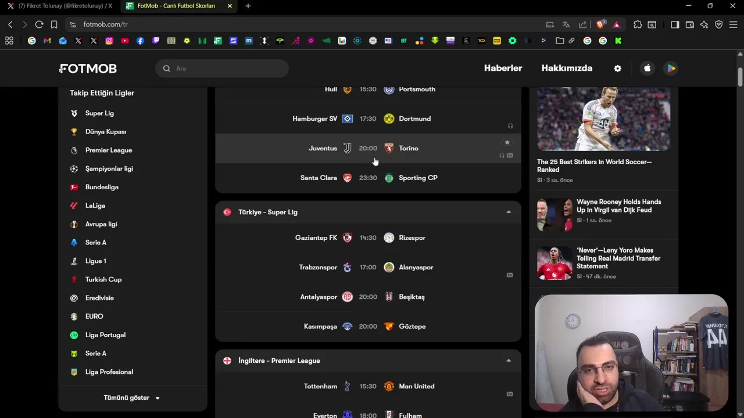Open Facebook bookmark
The width and height of the screenshot is (744, 418).
[x=140, y=41]
